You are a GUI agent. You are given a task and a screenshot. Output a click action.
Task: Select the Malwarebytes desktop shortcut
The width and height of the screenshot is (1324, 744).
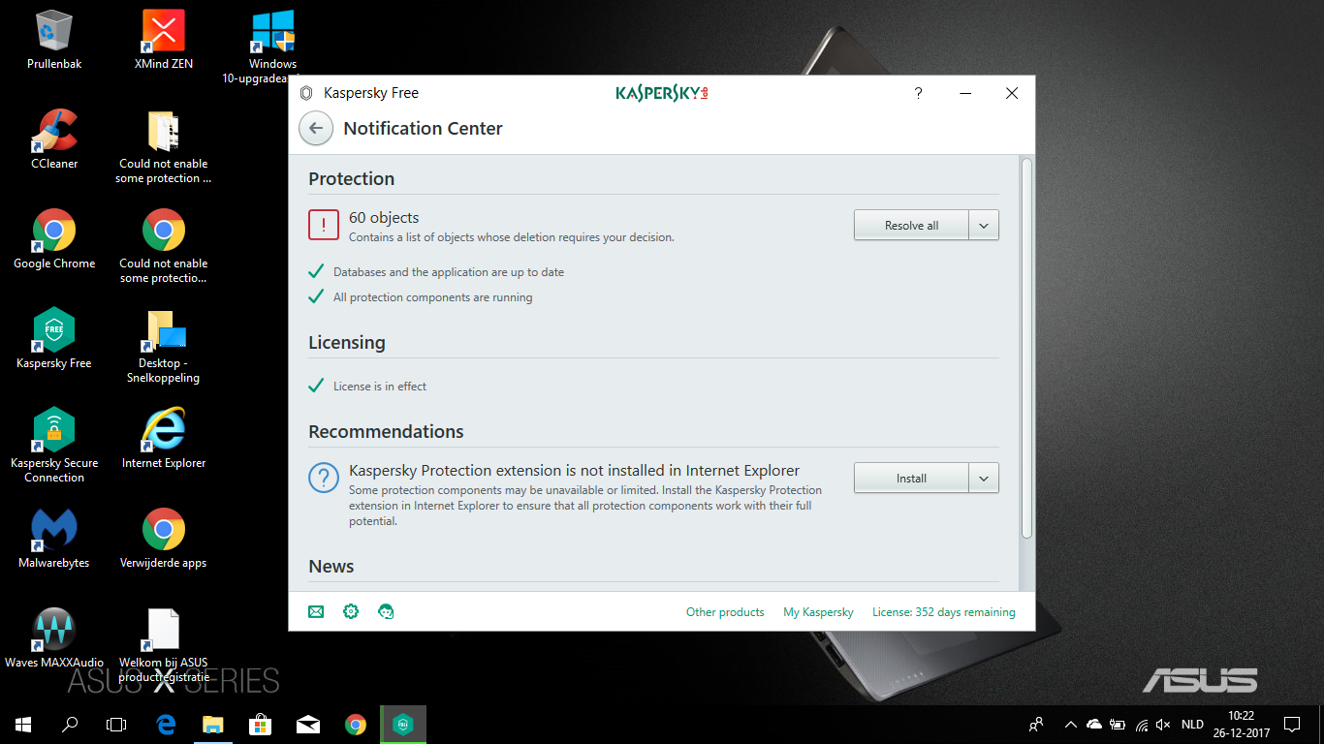click(x=54, y=539)
